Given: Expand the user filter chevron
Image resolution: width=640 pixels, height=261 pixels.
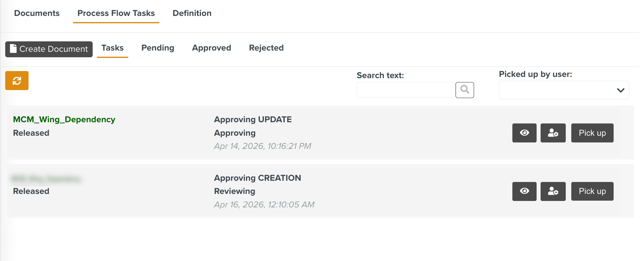Looking at the screenshot, I should pos(620,90).
